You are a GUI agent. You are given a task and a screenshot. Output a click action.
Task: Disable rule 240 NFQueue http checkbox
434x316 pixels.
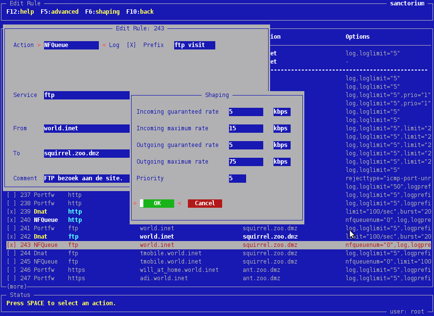point(11,220)
